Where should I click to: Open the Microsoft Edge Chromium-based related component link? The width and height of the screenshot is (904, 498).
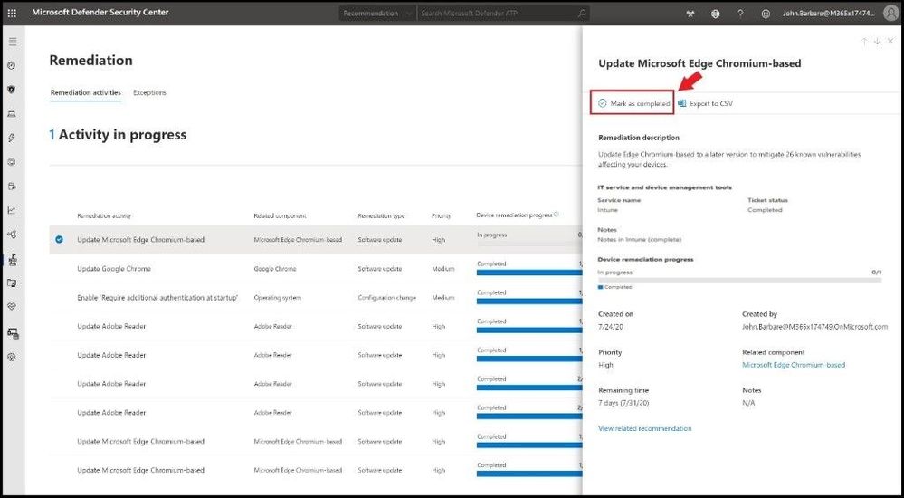(794, 365)
